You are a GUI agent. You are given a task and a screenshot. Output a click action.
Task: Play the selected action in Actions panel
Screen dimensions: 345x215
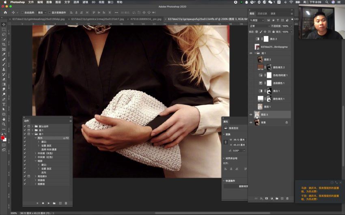coord(49,203)
